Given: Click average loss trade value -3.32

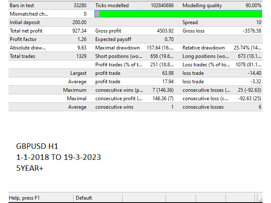Looking at the screenshot, I should pos(256,82).
